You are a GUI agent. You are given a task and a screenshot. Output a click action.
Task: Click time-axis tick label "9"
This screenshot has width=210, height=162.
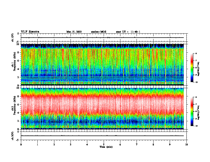170,145
